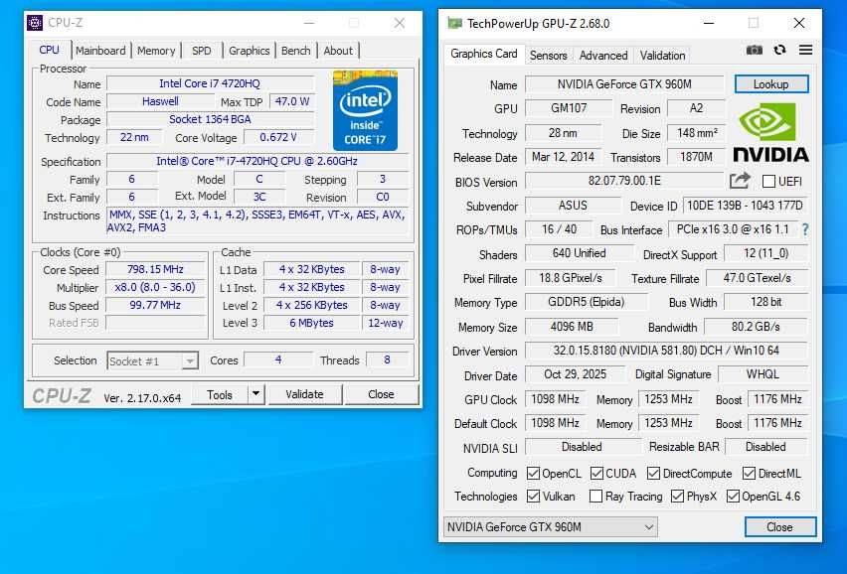Click the GPU-Z title bar app icon
The height and width of the screenshot is (574, 847).
(x=455, y=23)
